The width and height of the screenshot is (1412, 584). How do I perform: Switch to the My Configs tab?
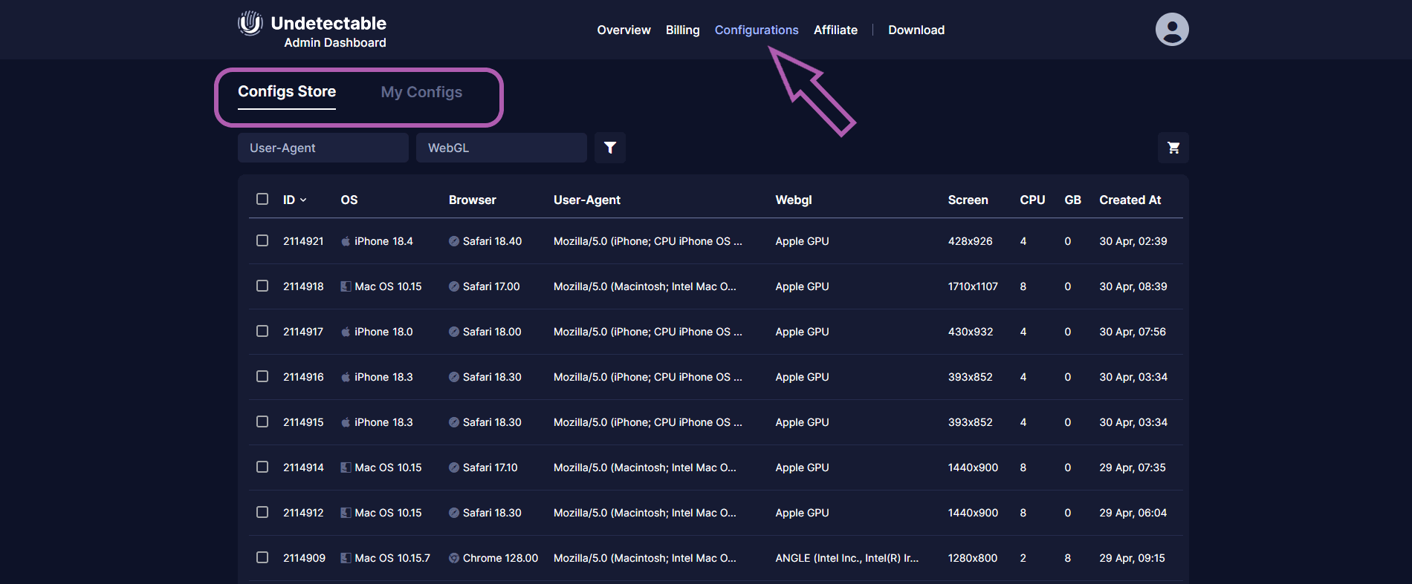421,92
